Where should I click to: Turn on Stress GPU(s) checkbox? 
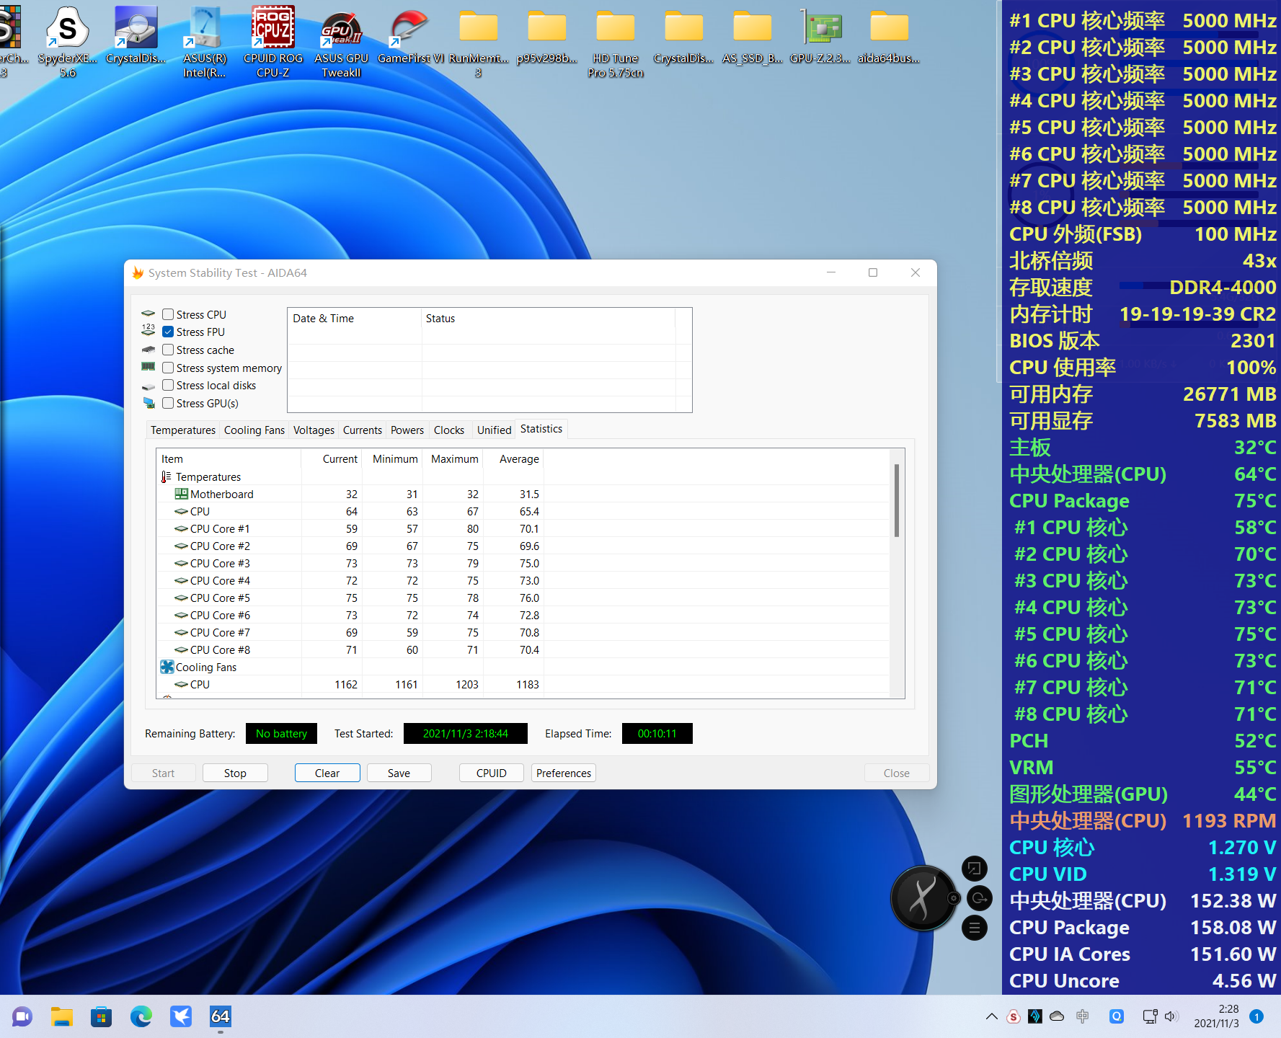coord(168,403)
